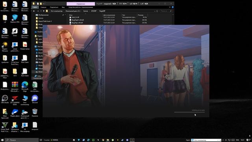Image resolution: width=252 pixels, height=142 pixels.
Task: Open Яндекс.Диск desktop shortcut
Action: coord(15,112)
